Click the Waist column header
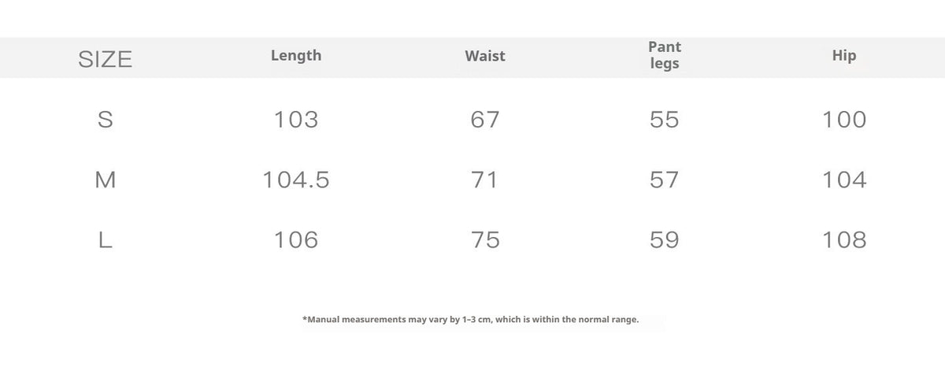945x371 pixels. pos(485,56)
